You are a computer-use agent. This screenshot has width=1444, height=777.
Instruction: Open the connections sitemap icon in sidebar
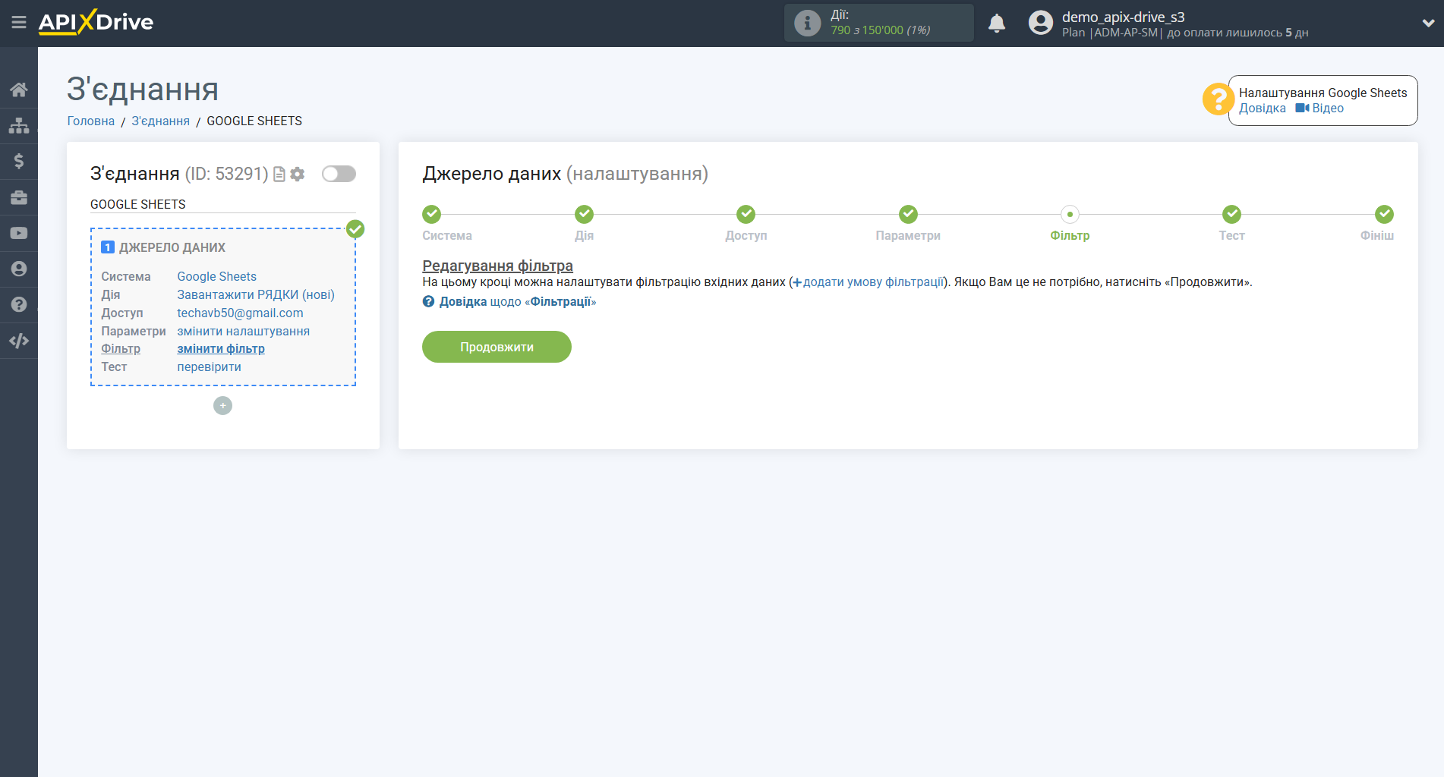(x=19, y=125)
